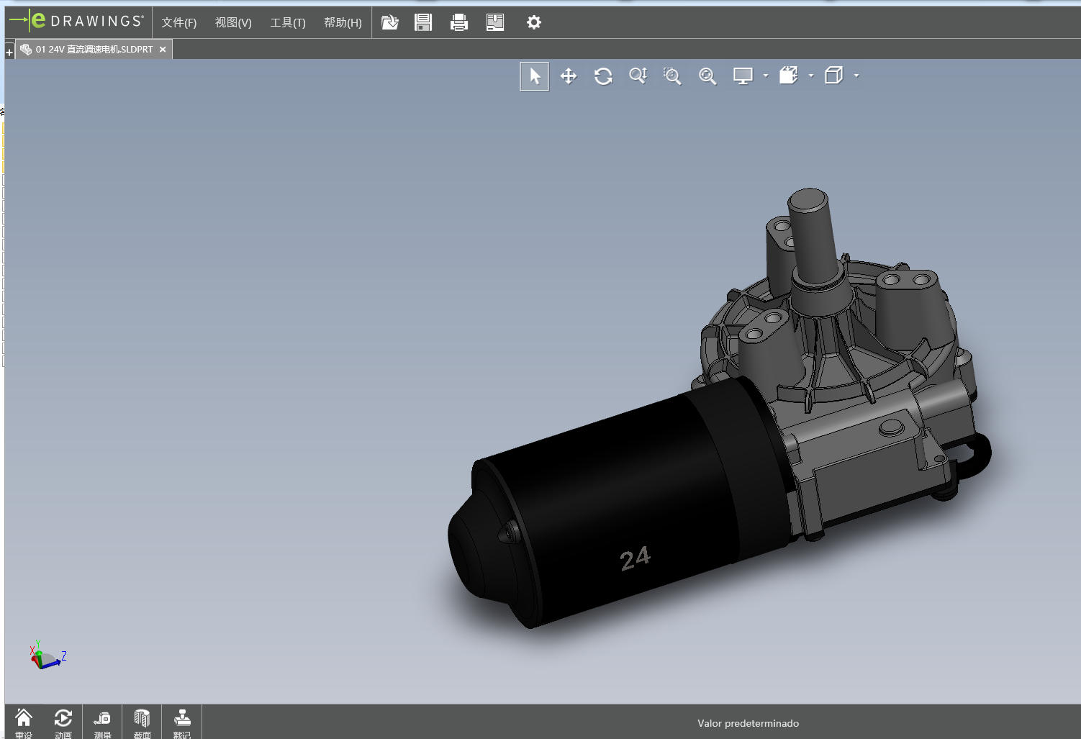The height and width of the screenshot is (739, 1081).
Task: Print the current model
Action: (459, 22)
